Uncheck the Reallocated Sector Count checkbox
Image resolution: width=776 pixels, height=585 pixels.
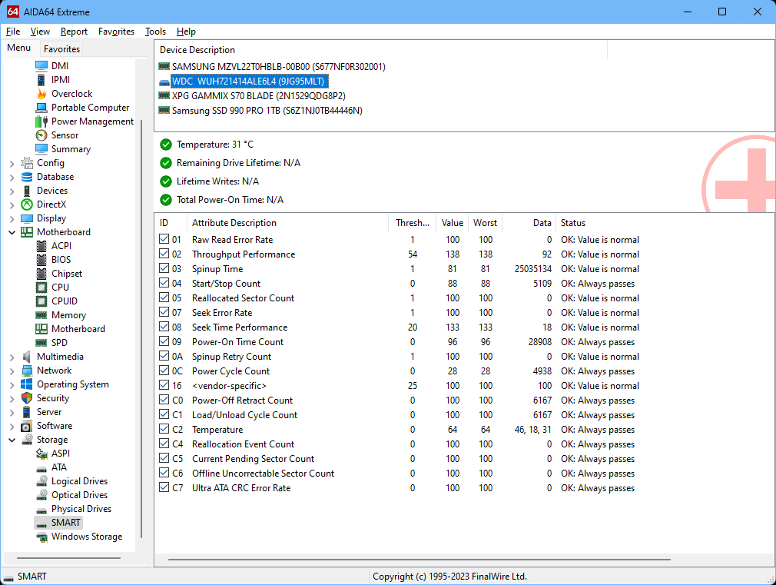coord(164,297)
